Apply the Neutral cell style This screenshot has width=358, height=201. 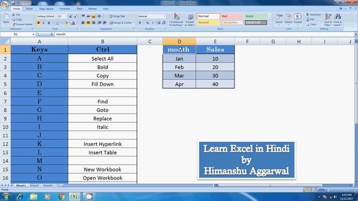[x=208, y=22]
